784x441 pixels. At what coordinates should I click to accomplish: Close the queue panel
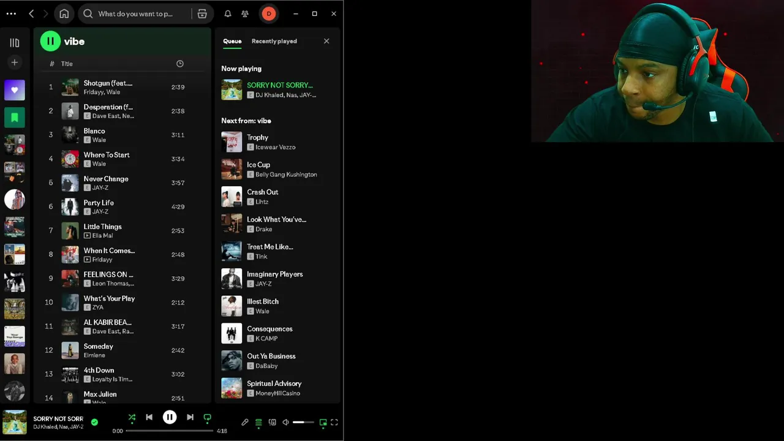[326, 41]
